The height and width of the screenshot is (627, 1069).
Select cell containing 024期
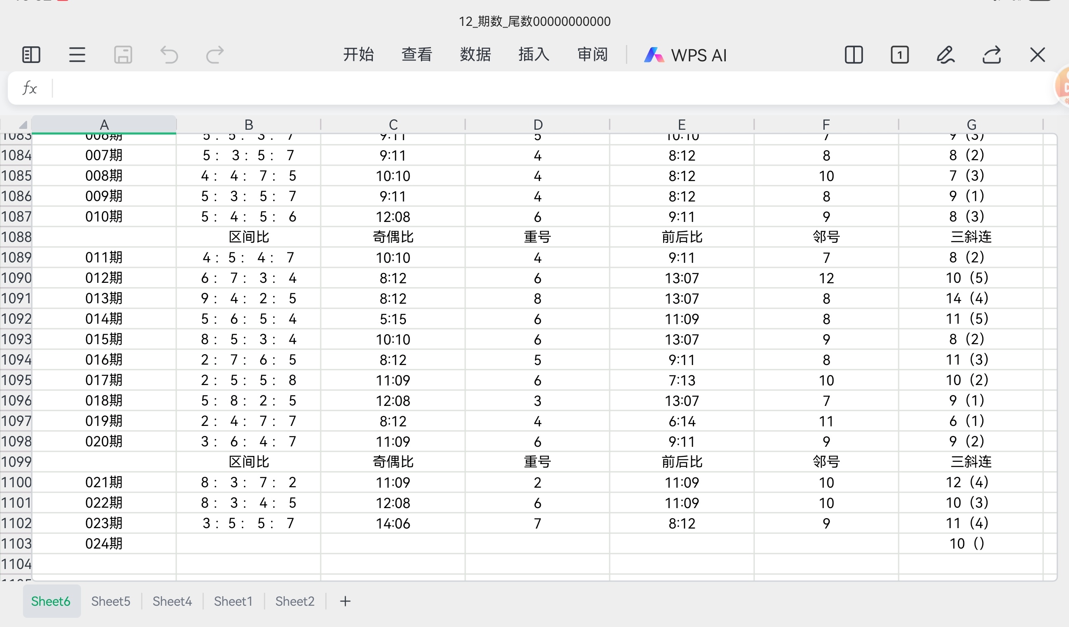click(104, 544)
